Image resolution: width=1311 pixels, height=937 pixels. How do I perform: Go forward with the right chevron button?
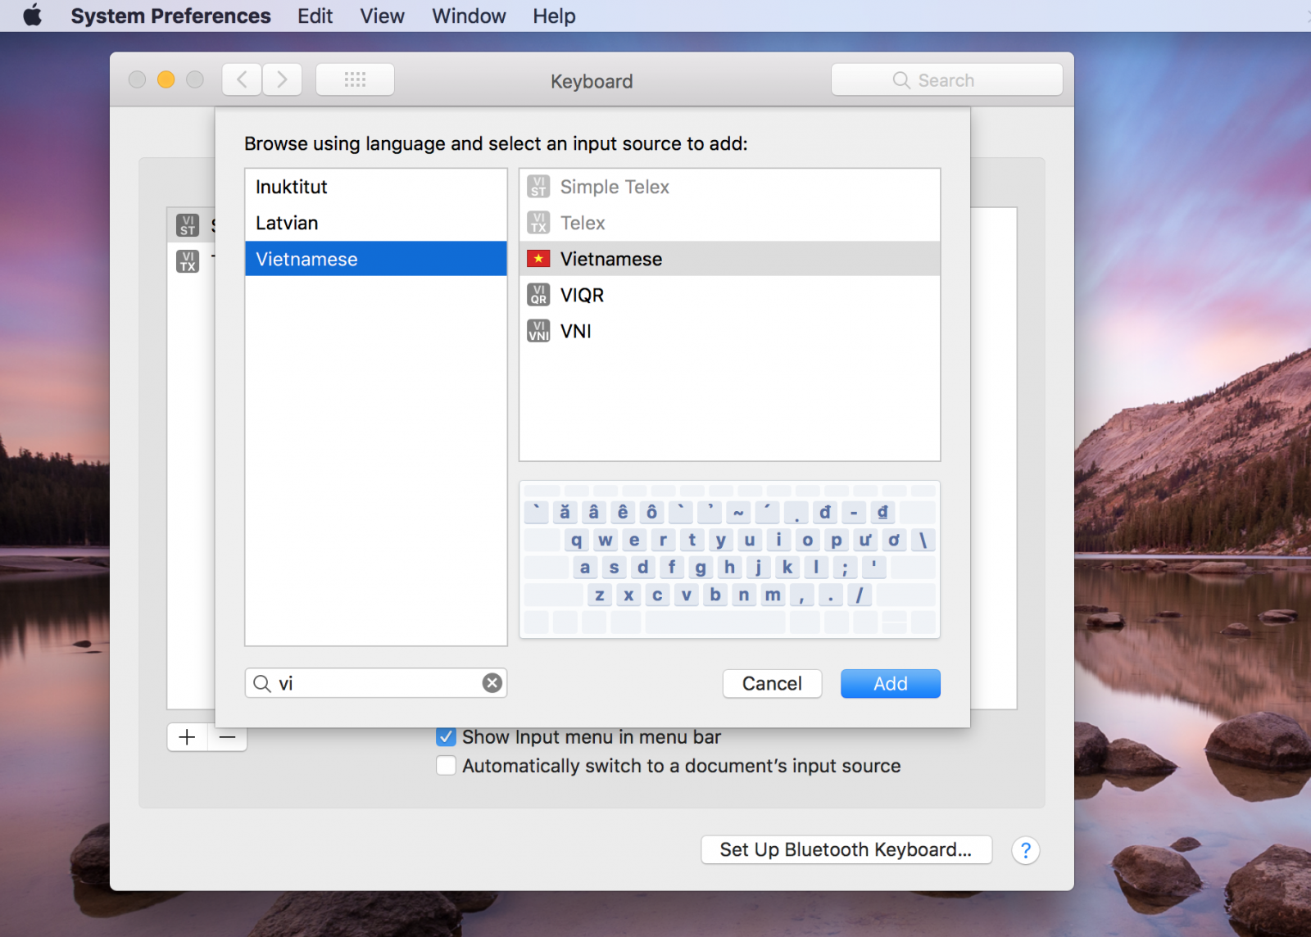coord(282,79)
